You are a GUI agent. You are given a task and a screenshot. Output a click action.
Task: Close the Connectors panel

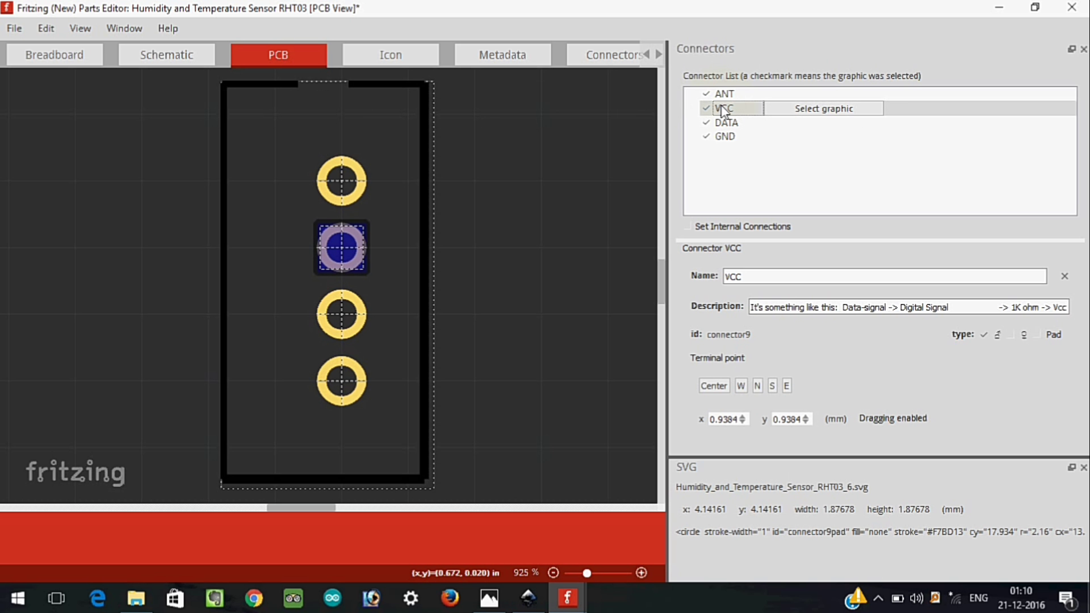(x=1084, y=49)
